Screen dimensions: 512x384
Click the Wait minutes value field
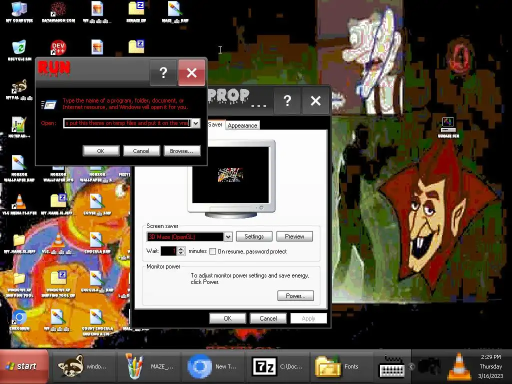tap(168, 251)
